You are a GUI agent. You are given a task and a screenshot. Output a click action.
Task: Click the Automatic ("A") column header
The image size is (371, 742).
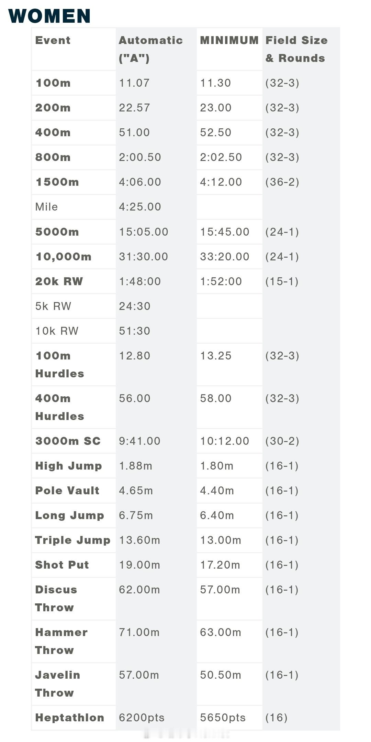(x=151, y=49)
